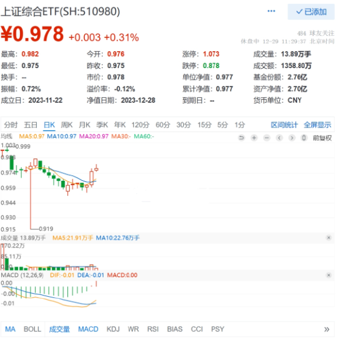This screenshot has width=343, height=341.
Task: Close the MACD indicator panel
Action: (329, 275)
